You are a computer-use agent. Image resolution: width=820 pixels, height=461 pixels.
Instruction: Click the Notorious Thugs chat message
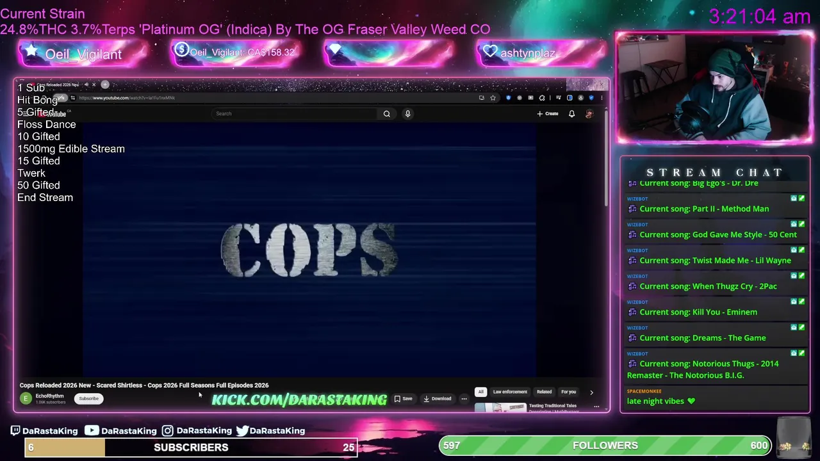coord(703,369)
